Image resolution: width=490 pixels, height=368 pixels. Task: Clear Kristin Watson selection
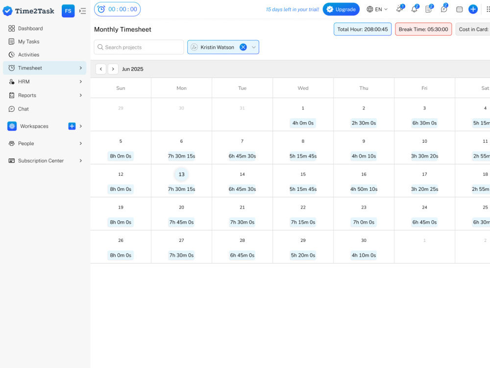tap(243, 47)
